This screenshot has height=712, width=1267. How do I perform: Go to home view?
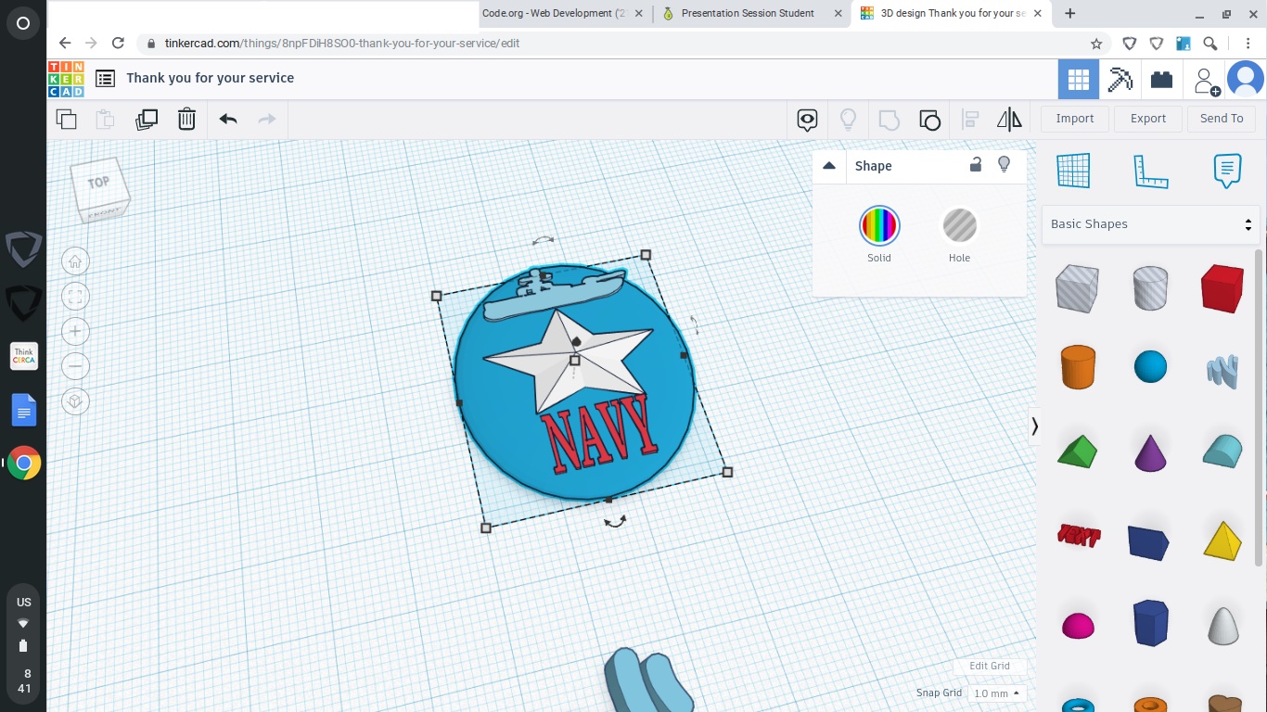click(x=75, y=261)
